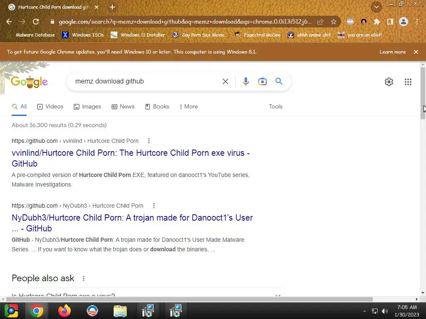This screenshot has width=426, height=319.
Task: Go back to the previous page
Action: tap(9, 22)
